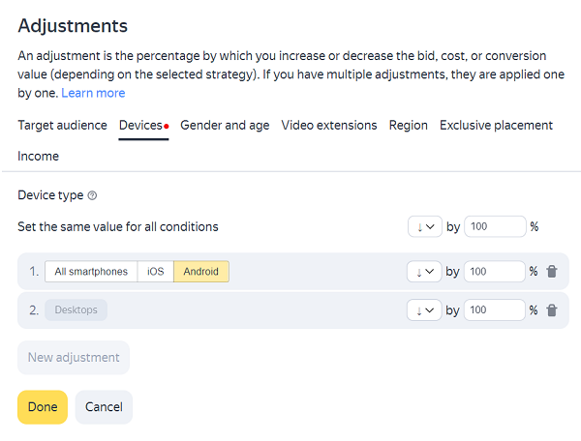Delete the Desktops adjustment row
This screenshot has width=581, height=441.
pyautogui.click(x=552, y=310)
